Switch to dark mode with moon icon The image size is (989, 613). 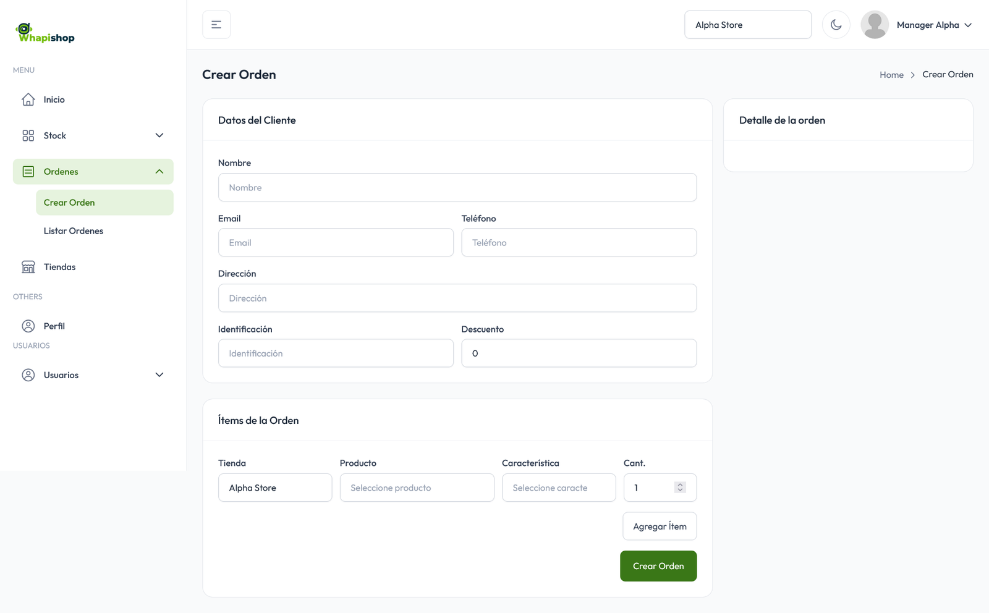[836, 25]
